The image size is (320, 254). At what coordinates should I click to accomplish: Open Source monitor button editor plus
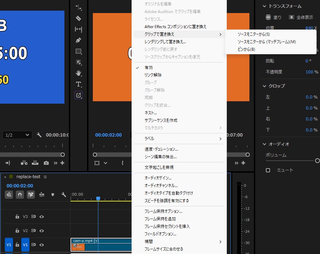click(62, 163)
